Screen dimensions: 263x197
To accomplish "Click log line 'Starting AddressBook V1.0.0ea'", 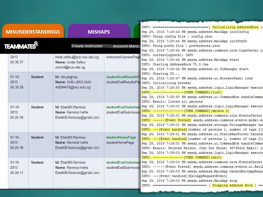I will click(x=175, y=64).
